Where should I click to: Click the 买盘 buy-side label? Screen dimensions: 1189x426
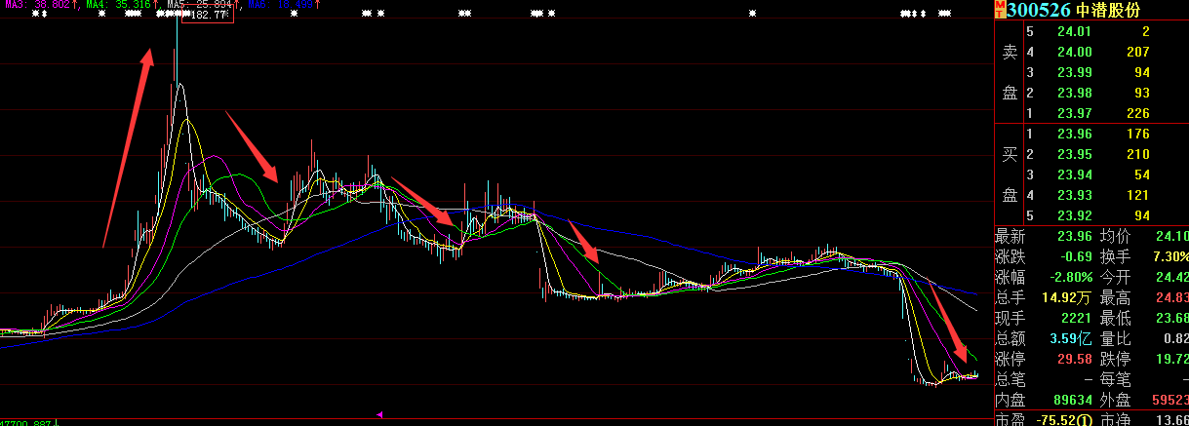(x=1011, y=174)
